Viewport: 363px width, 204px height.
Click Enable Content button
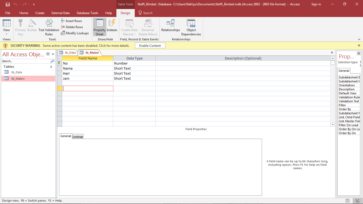pos(150,46)
